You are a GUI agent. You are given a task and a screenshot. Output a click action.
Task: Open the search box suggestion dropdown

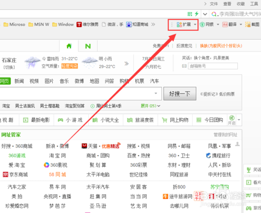click(156, 94)
